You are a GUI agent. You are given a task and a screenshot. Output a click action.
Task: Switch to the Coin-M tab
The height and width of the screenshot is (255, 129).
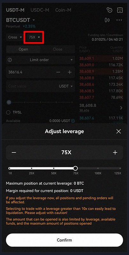tap(63, 10)
